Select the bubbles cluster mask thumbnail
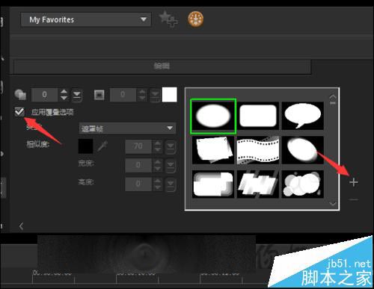The height and width of the screenshot is (289, 374). coord(302,184)
